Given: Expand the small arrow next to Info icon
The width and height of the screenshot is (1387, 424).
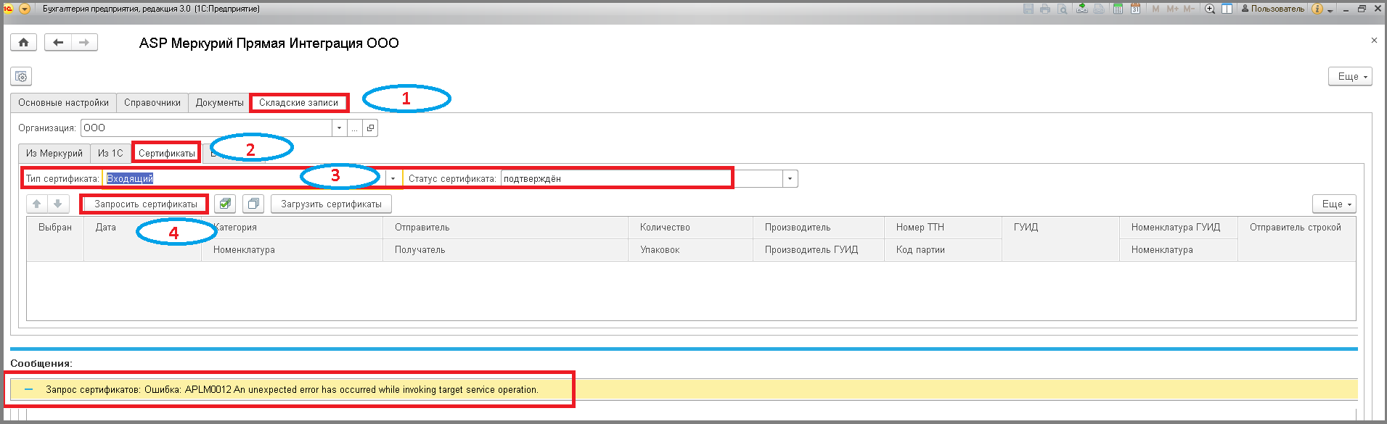Looking at the screenshot, I should [1330, 9].
